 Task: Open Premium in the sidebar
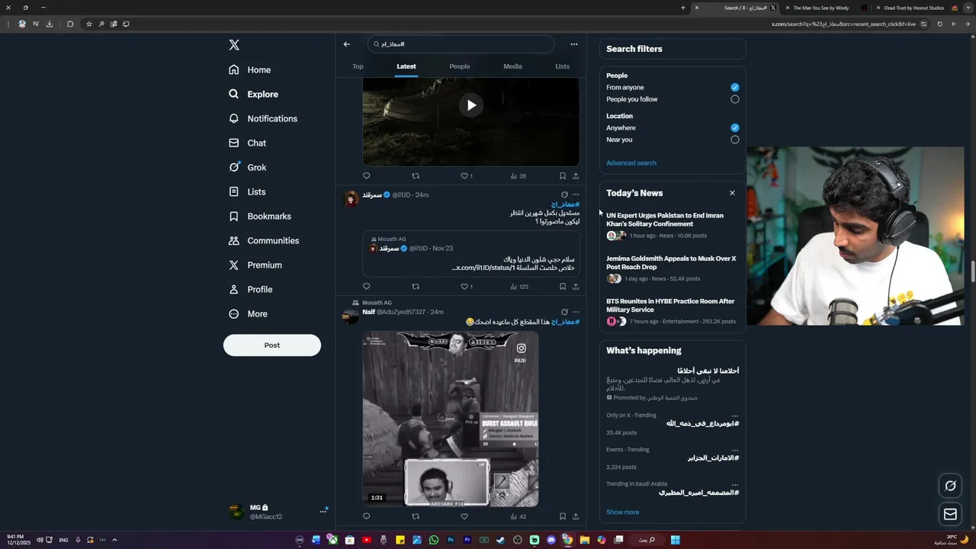[x=255, y=265]
